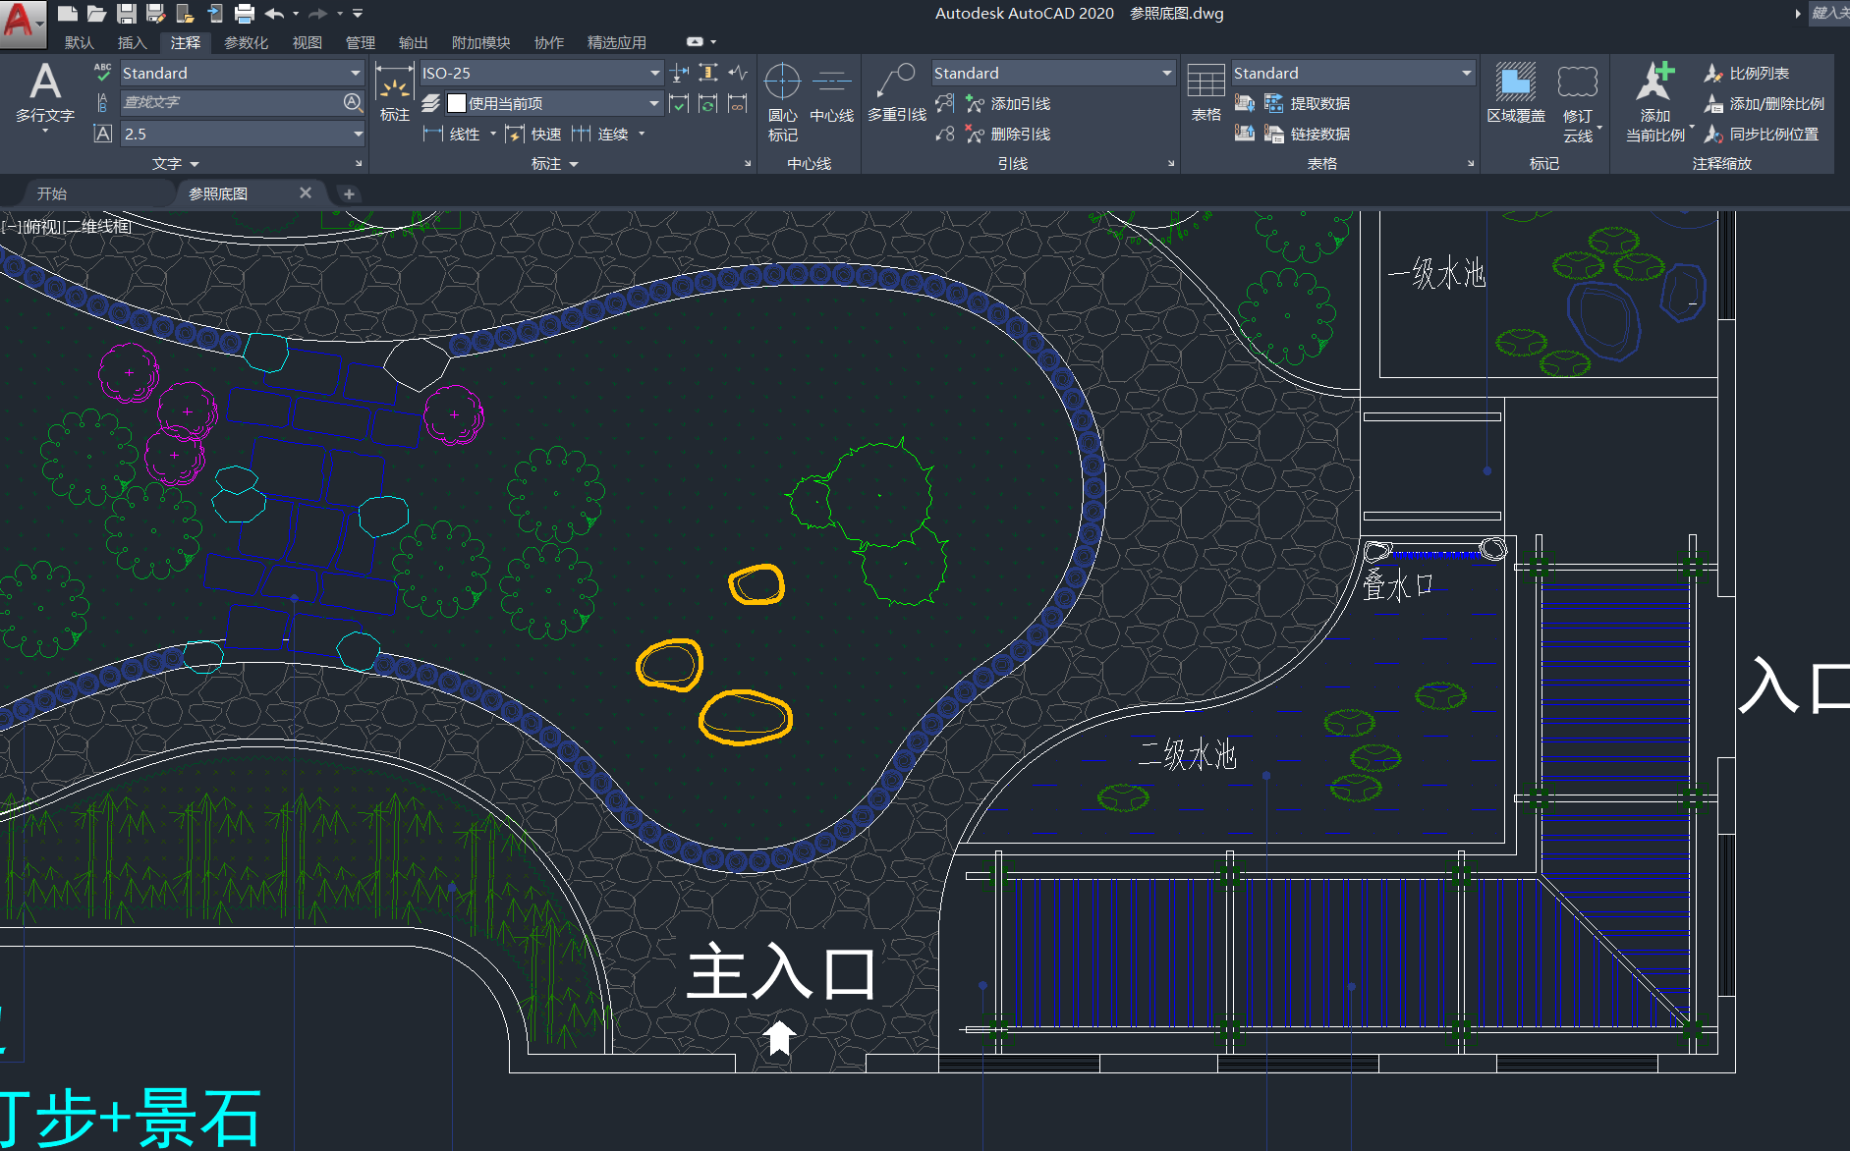Viewport: 1850px width, 1151px height.
Task: Click the 添加引线 button
Action: coord(1008,103)
